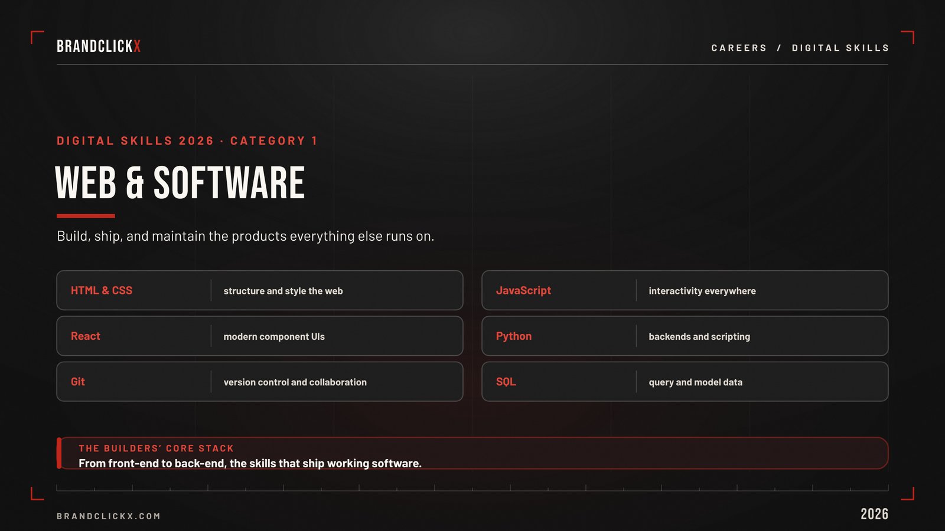Select the JavaScript skill card
The width and height of the screenshot is (945, 531).
point(685,290)
